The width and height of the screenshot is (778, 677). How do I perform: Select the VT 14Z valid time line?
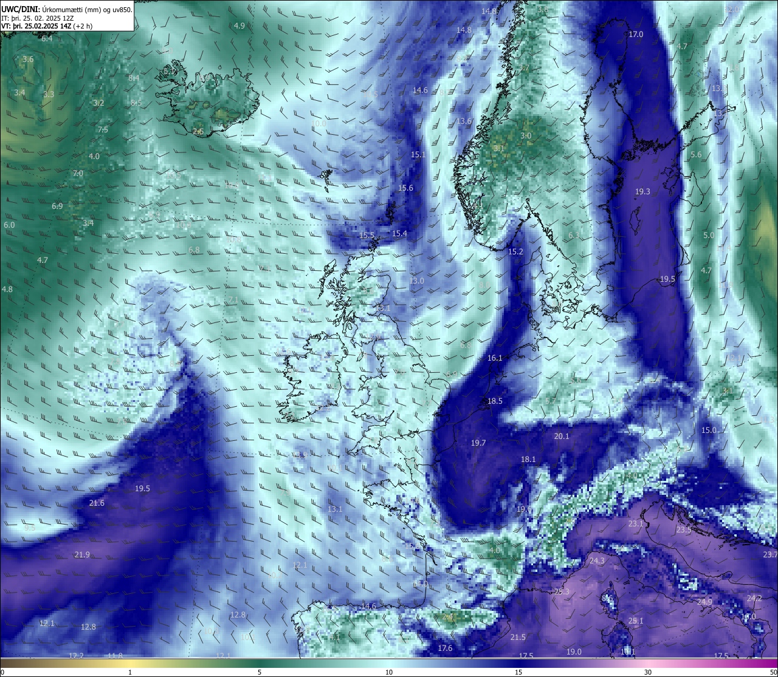click(x=47, y=26)
